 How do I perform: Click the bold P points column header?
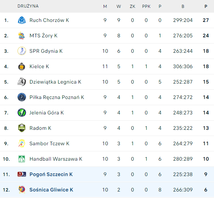[x=206, y=6]
